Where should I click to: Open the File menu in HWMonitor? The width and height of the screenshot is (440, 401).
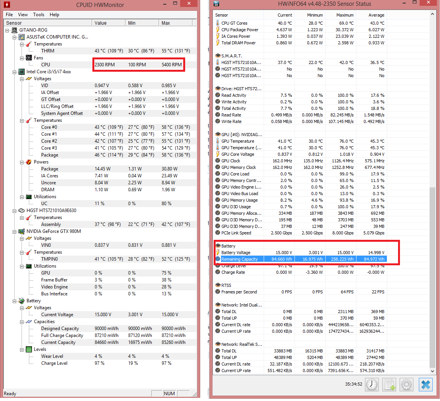tap(9, 15)
